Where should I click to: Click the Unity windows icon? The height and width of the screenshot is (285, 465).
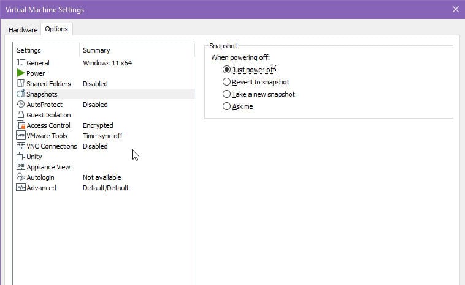[x=21, y=157]
